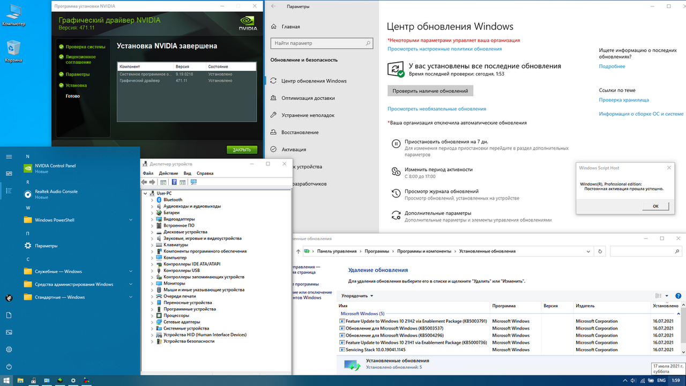Click refresh button in Control Panel address bar
The width and height of the screenshot is (686, 386).
600,251
